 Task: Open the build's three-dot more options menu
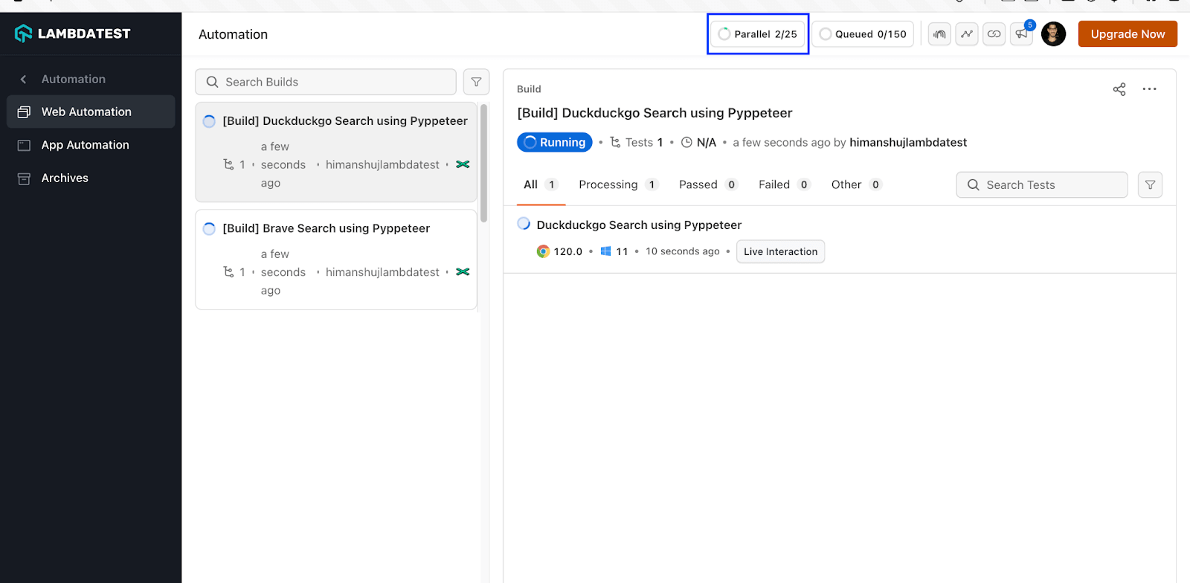[x=1149, y=89]
